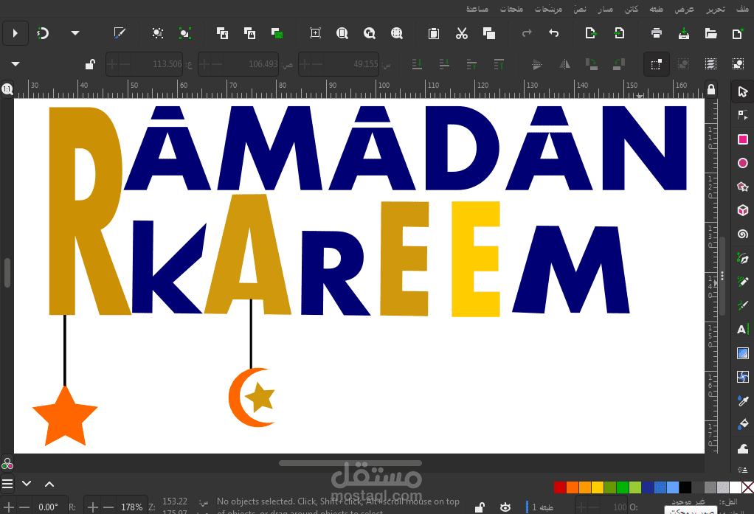This screenshot has height=514, width=754.
Task: Open the كائن (Object) menu
Action: pos(632,9)
